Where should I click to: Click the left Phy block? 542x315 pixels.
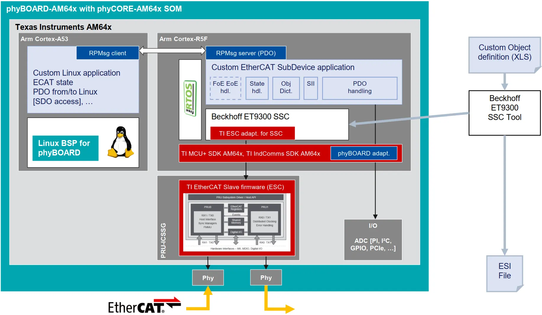coord(208,278)
